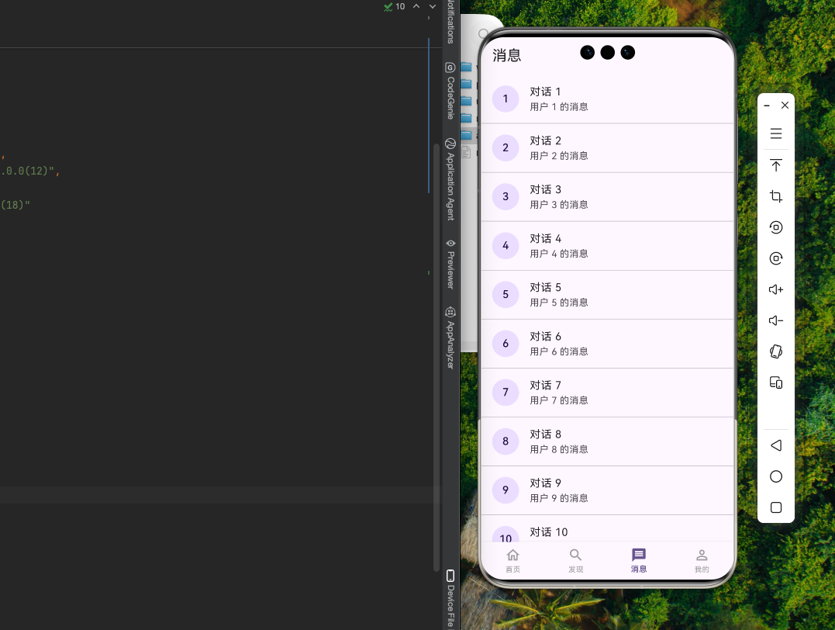Open the Previewer side panel
Image resolution: width=835 pixels, height=630 pixels.
pos(450,264)
